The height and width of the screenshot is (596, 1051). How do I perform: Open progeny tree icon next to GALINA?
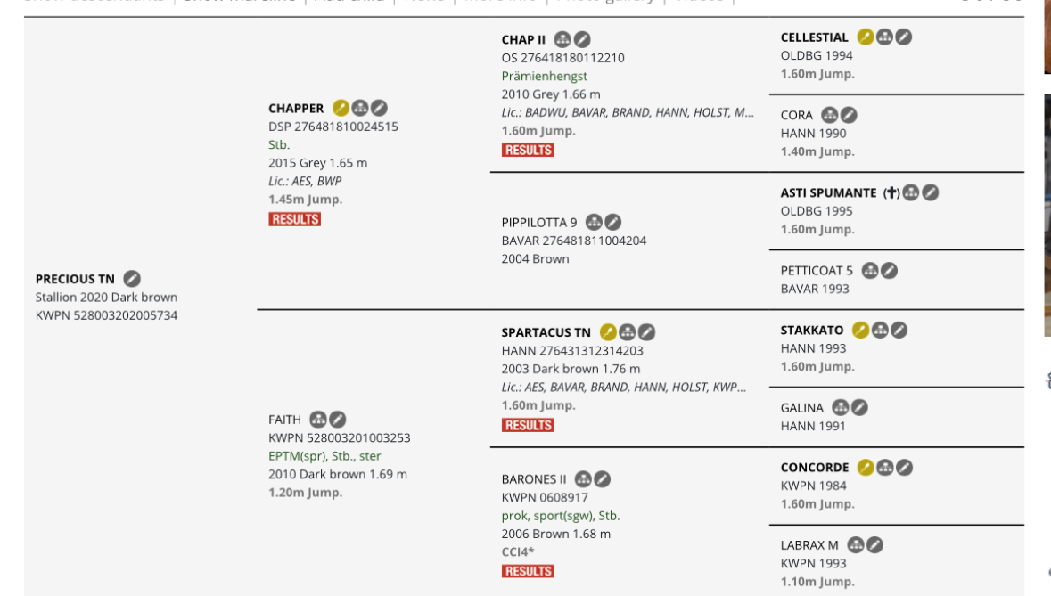(x=840, y=408)
